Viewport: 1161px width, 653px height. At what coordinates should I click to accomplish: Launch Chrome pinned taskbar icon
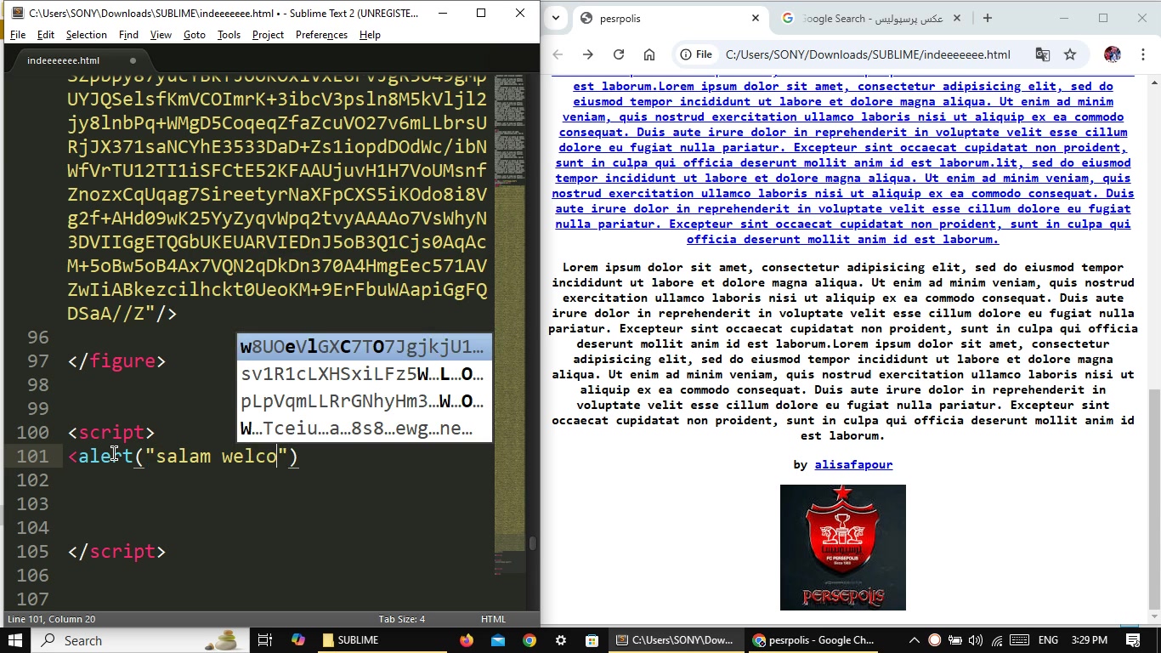click(530, 640)
